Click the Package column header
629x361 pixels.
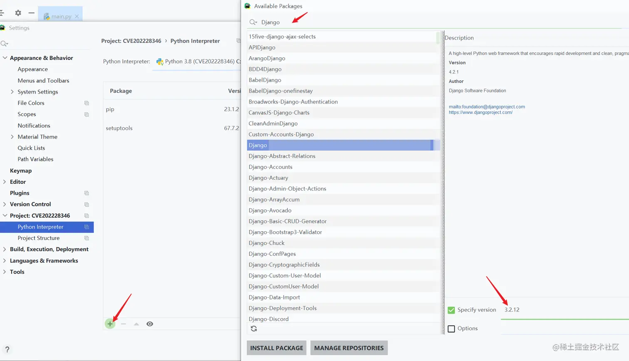click(x=121, y=91)
